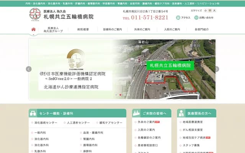Go to previous slide with left arrow
245x153 pixels.
pyautogui.click(x=29, y=69)
